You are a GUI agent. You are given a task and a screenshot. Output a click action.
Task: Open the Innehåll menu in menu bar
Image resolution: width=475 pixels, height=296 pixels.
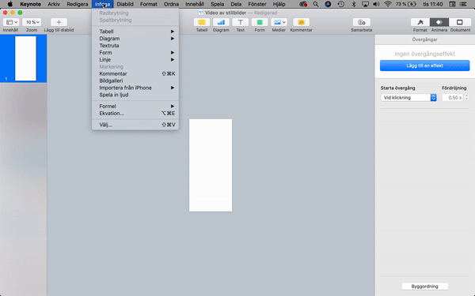pos(195,4)
